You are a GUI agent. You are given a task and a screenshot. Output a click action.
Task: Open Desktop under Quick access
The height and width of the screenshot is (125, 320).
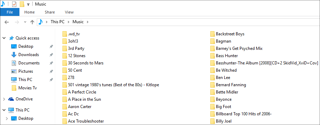(x=26, y=46)
